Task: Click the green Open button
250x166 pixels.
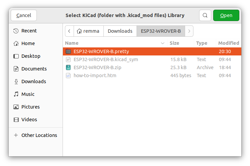Action: [x=226, y=15]
